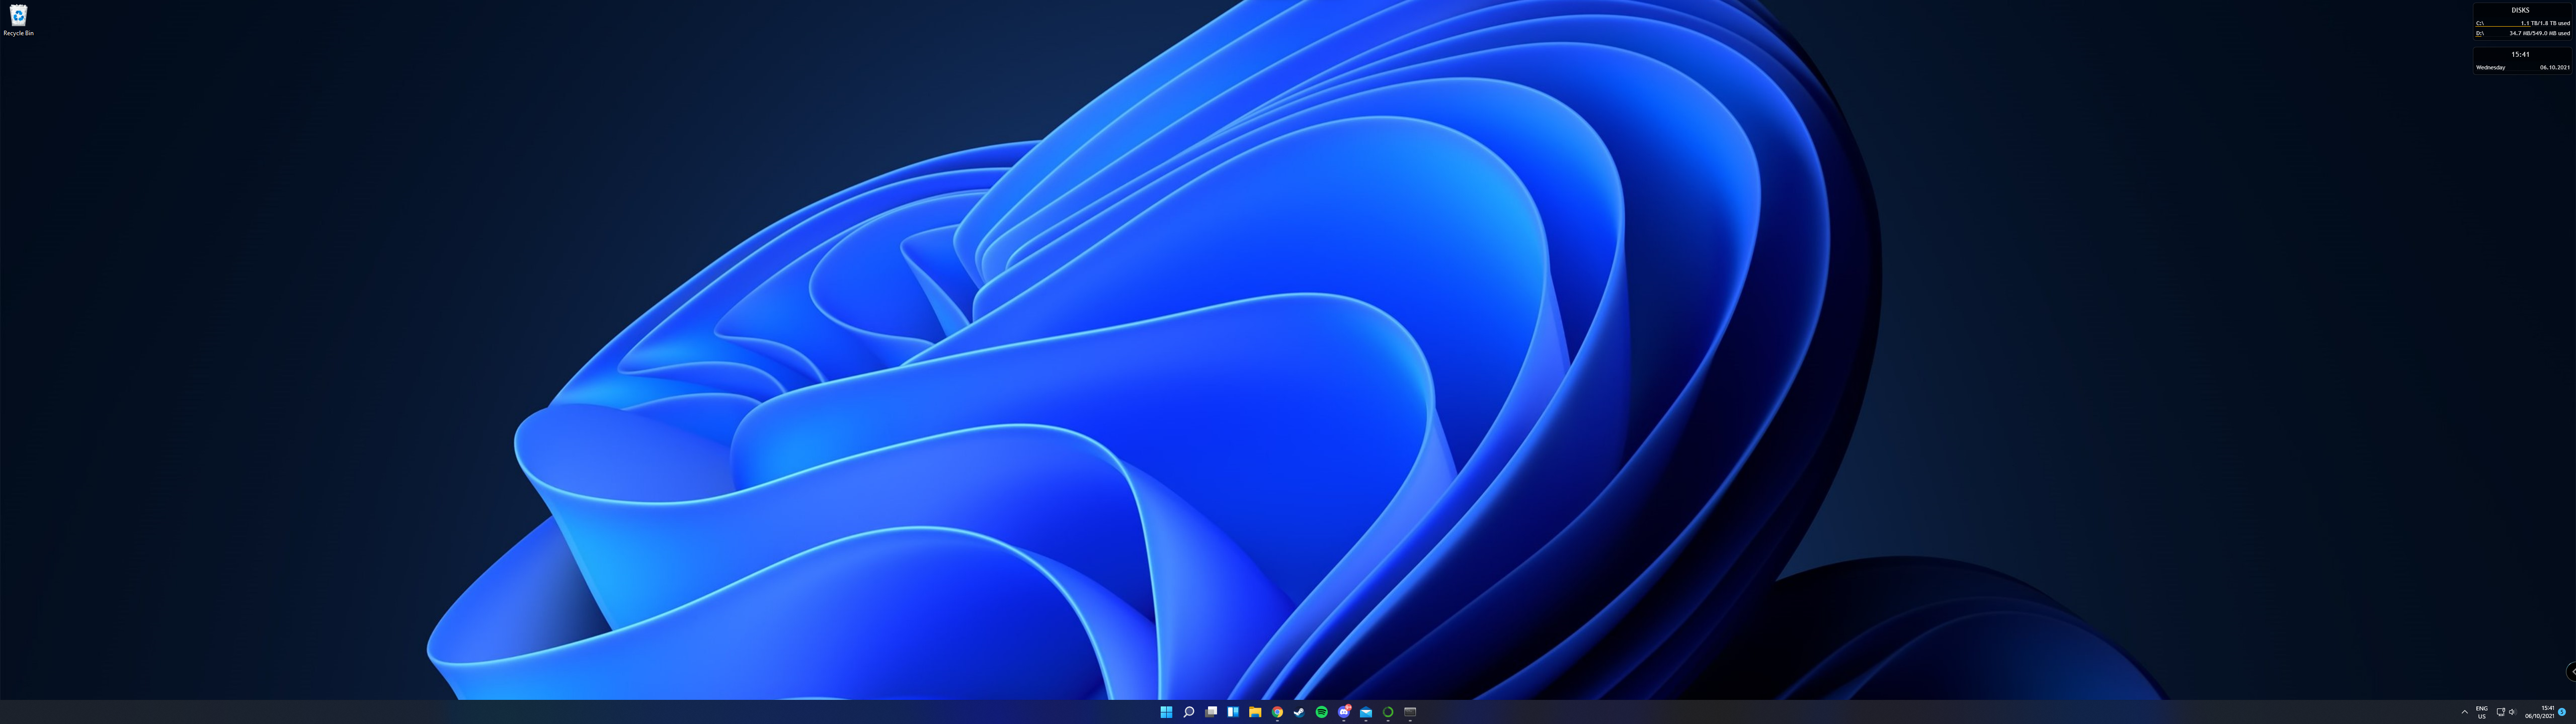This screenshot has height=724, width=2576.
Task: Open the Mail app
Action: click(1366, 712)
